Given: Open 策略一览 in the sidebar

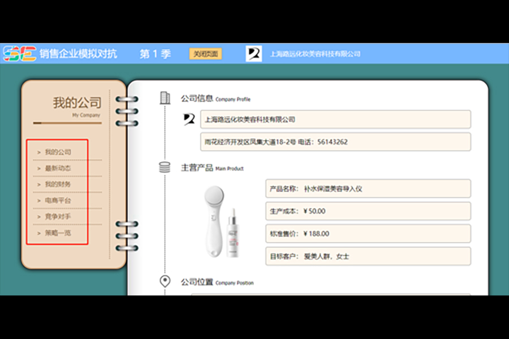Looking at the screenshot, I should click(58, 233).
